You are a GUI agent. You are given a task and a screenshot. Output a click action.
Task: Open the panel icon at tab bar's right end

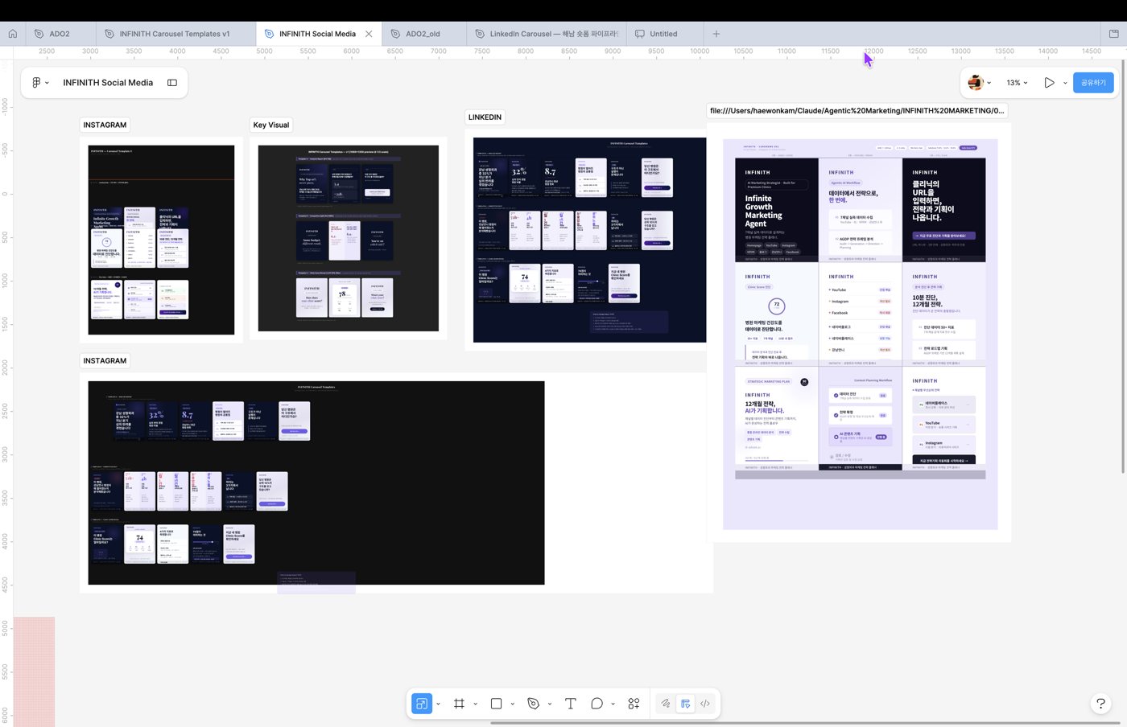(1114, 34)
